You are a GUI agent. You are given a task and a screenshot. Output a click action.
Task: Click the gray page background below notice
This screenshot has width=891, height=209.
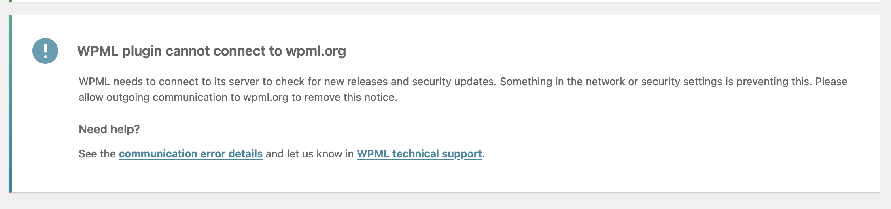click(x=445, y=201)
